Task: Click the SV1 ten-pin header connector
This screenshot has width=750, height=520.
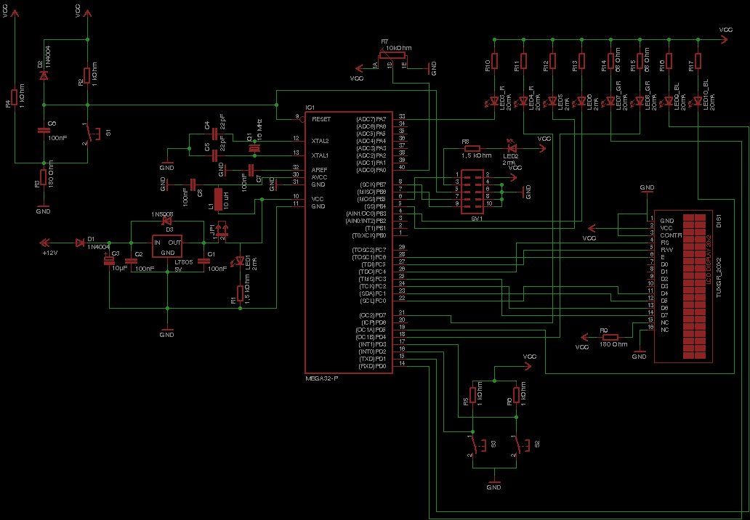Action: [x=472, y=192]
